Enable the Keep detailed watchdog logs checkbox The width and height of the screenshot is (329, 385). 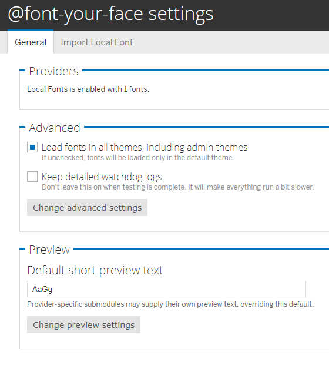point(32,177)
